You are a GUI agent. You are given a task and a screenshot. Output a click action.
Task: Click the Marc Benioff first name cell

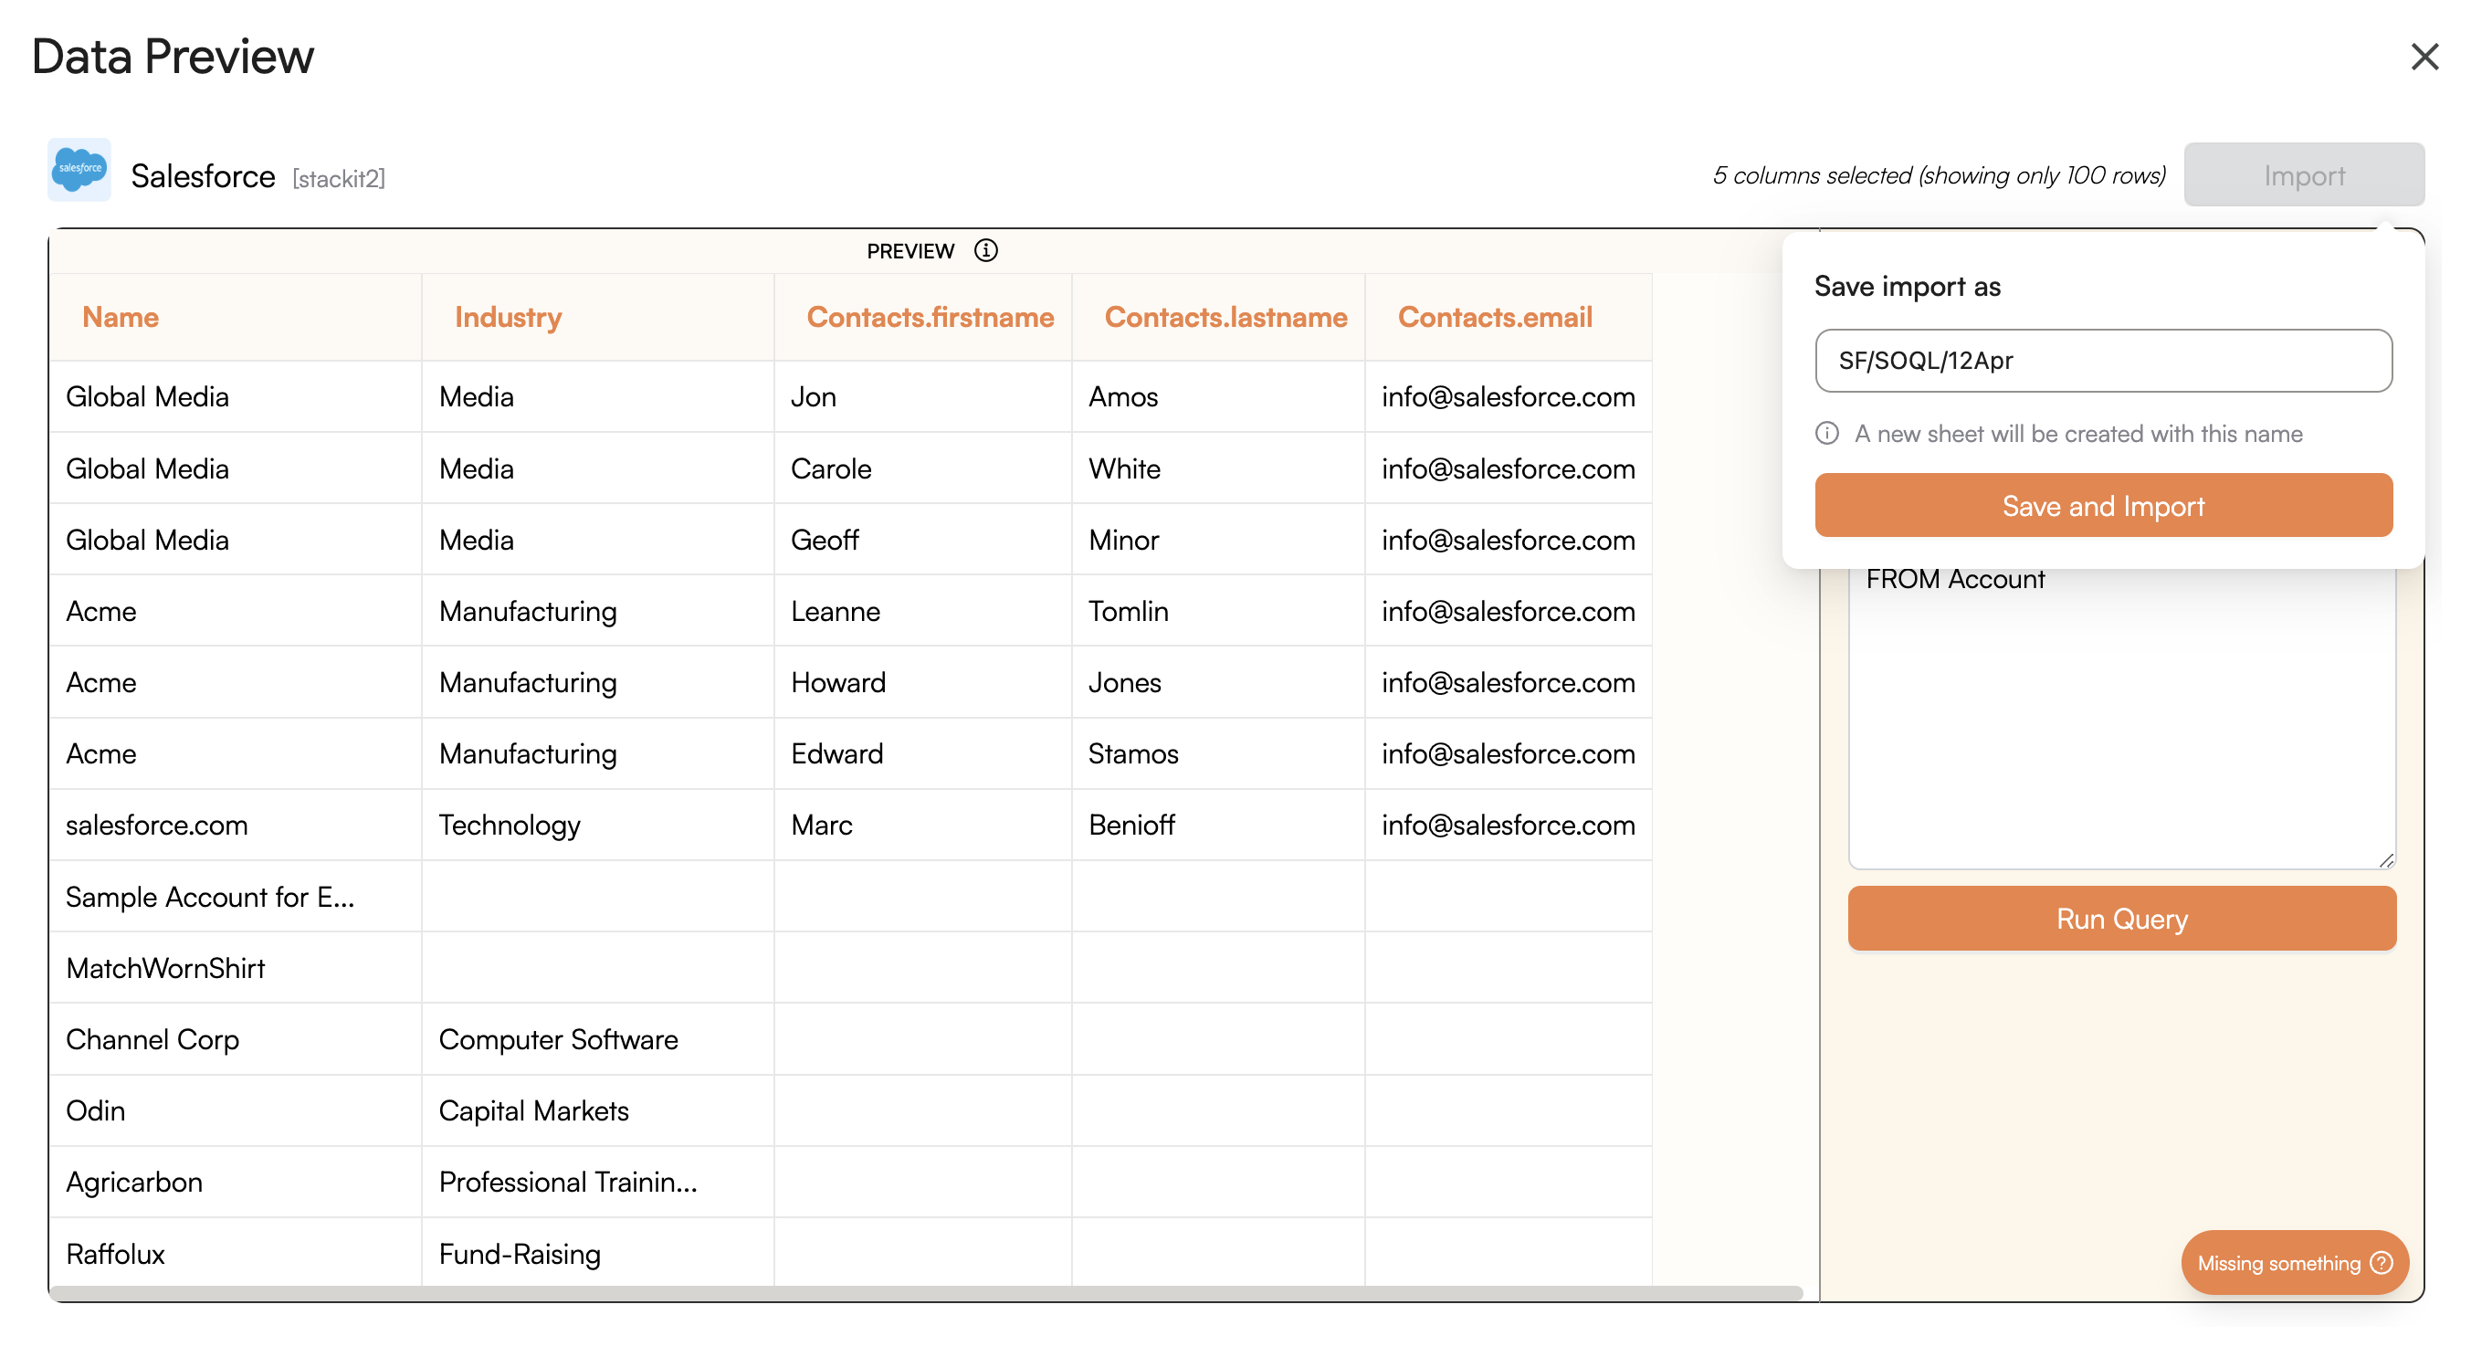(x=821, y=825)
